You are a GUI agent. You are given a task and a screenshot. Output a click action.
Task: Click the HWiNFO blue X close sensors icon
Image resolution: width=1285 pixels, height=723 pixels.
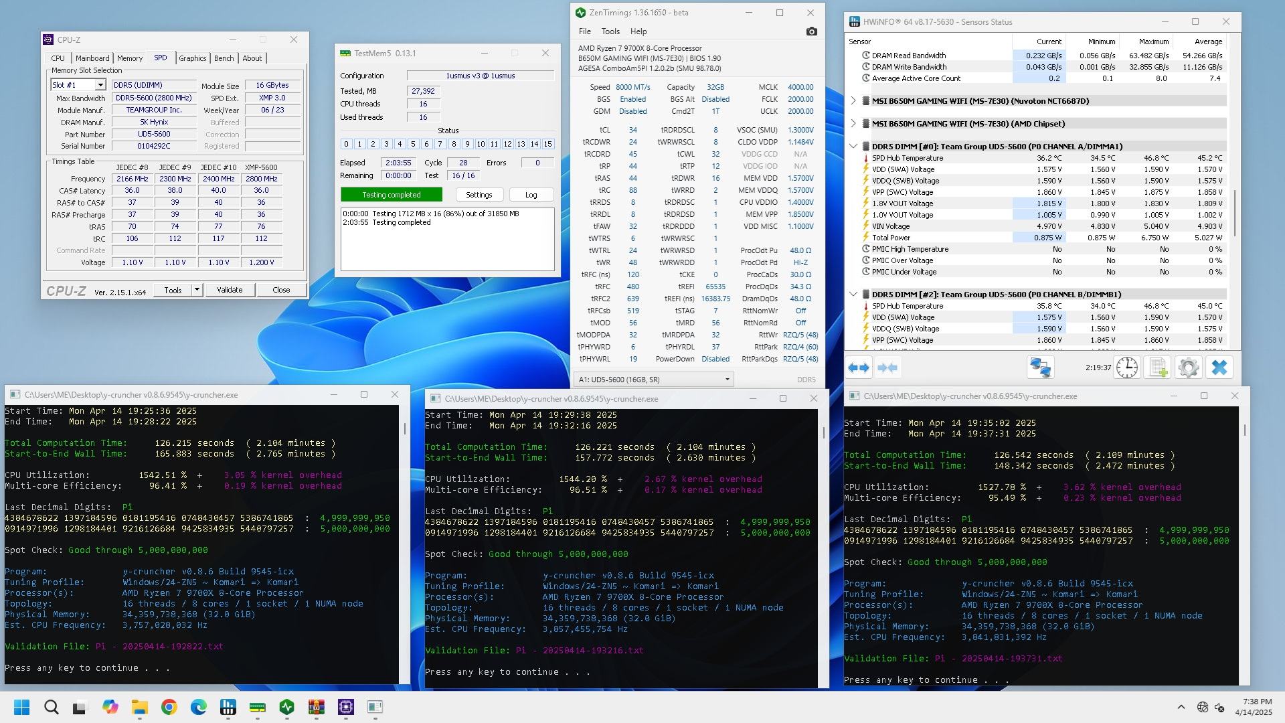click(x=1219, y=368)
